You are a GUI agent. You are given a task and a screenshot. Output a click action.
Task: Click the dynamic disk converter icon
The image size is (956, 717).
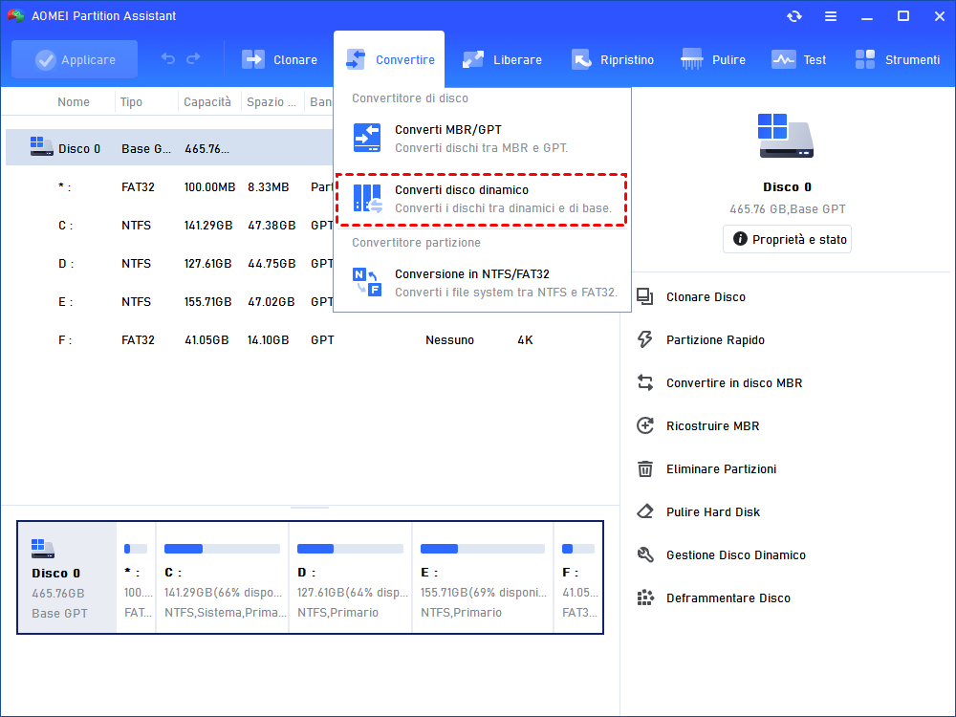point(367,198)
